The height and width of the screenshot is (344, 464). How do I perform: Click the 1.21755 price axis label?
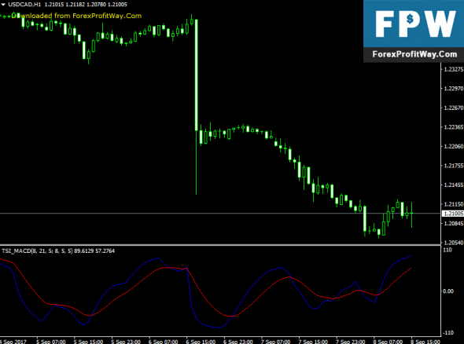[453, 166]
